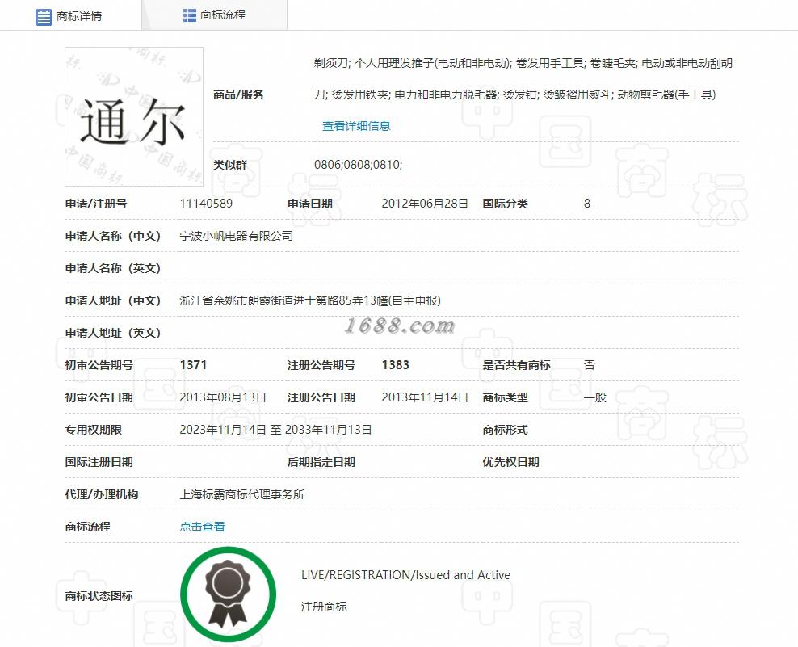
Task: Click preliminary announcement issue 1371
Action: (x=193, y=365)
